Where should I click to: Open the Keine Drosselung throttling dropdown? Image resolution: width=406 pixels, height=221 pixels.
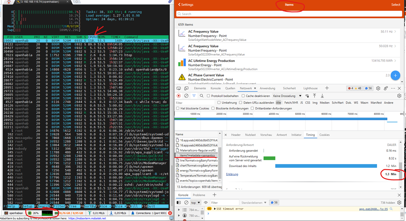coord(287,96)
